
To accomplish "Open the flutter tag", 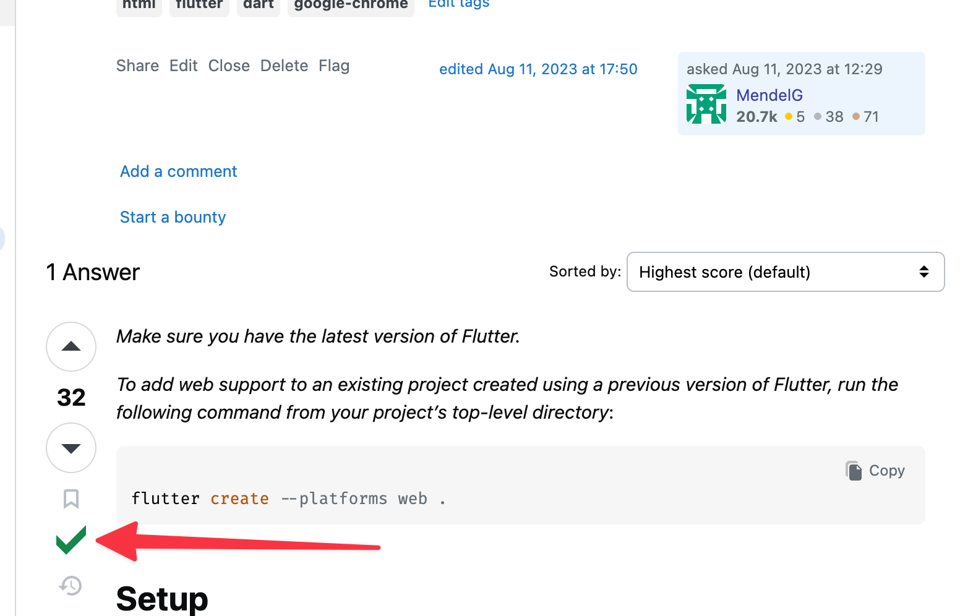I will click(x=199, y=6).
